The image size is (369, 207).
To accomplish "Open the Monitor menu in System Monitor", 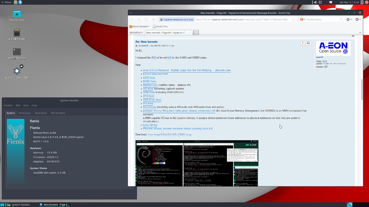I will (x=8, y=106).
